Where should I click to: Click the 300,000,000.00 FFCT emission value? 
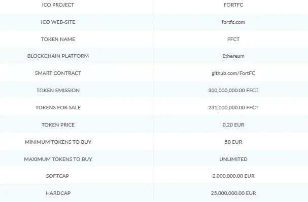[x=233, y=91]
